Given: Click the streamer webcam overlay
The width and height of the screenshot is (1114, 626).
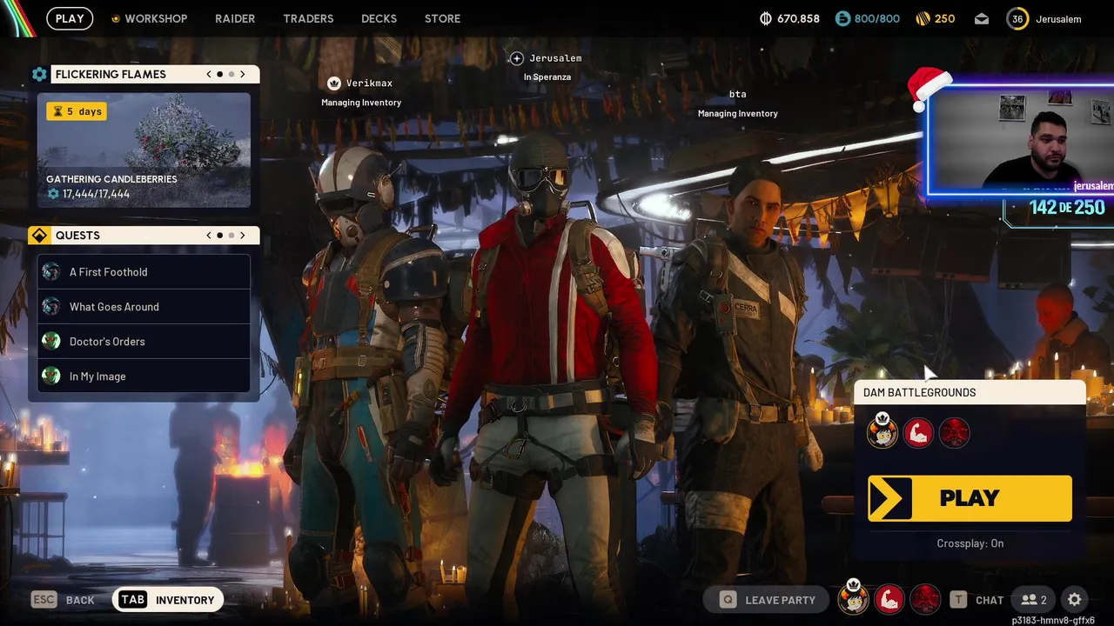Looking at the screenshot, I should point(1020,139).
